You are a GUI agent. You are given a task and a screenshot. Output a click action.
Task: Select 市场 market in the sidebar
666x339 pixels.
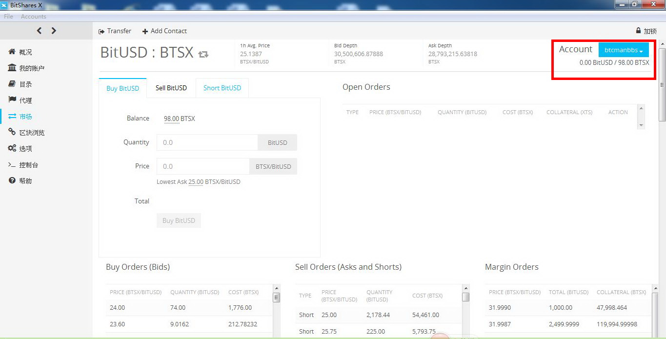[20, 117]
